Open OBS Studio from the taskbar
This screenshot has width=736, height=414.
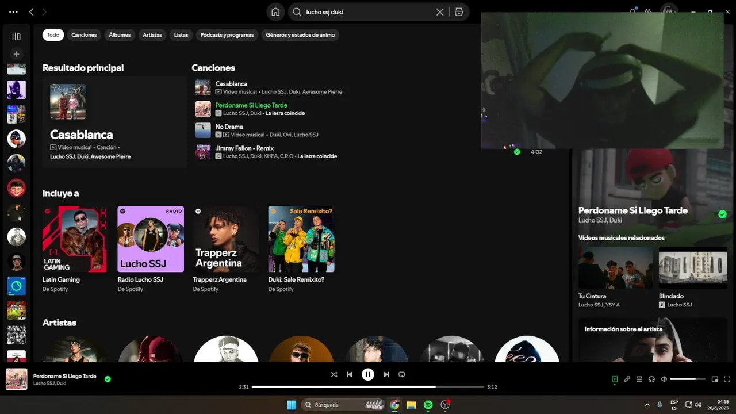445,405
